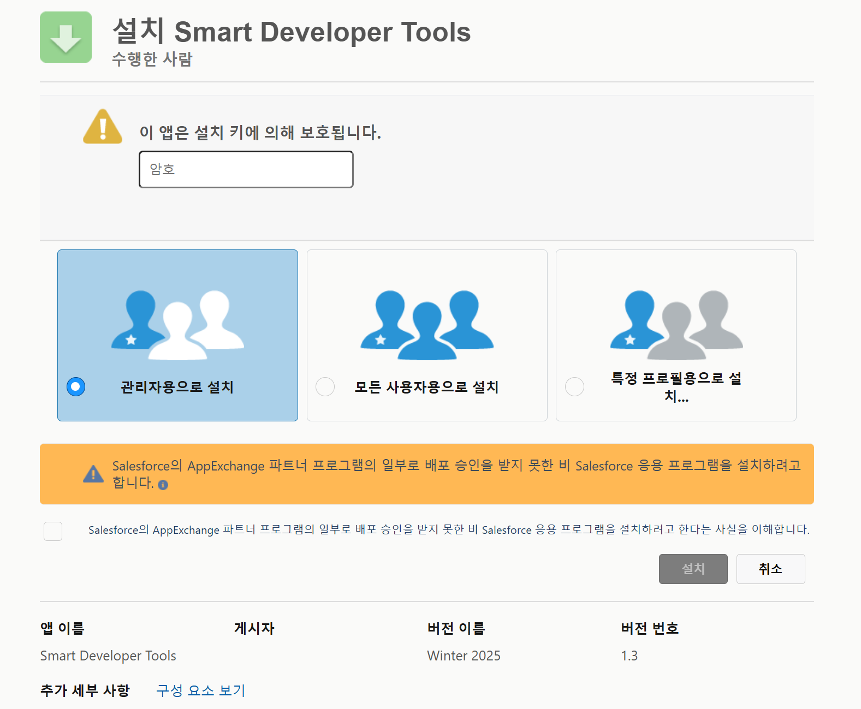Click the yellow warning triangle icon
Viewport: 861px width, 709px height.
[x=103, y=127]
